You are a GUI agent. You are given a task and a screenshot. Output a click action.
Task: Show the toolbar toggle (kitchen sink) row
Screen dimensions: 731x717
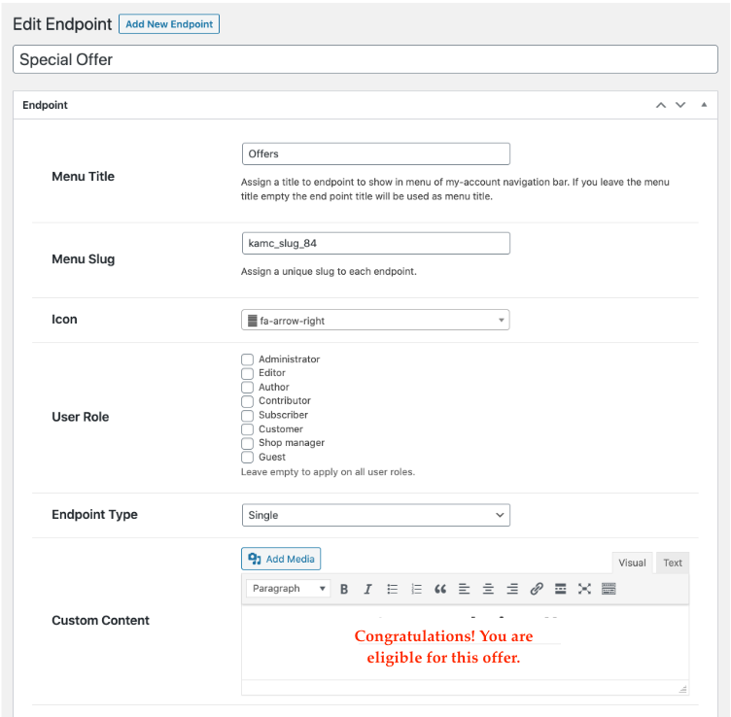click(609, 589)
